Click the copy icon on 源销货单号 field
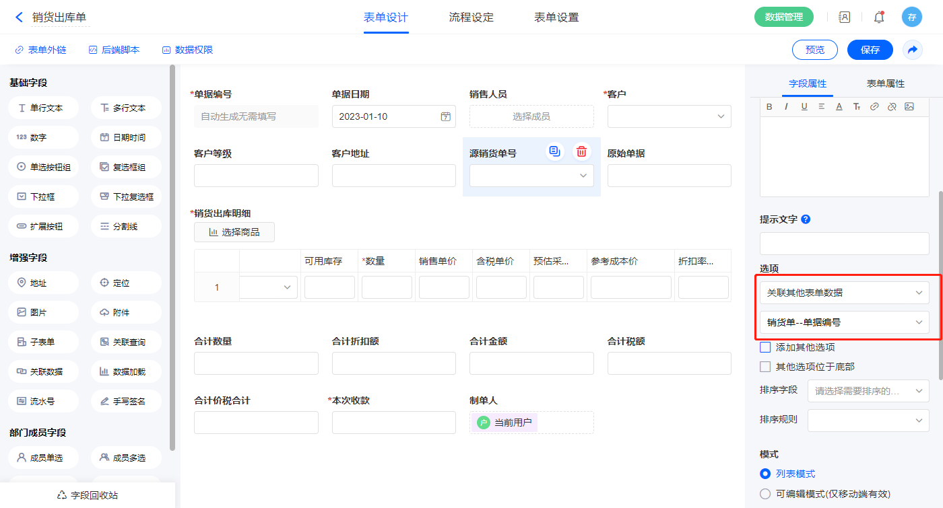This screenshot has width=943, height=508. (x=554, y=151)
